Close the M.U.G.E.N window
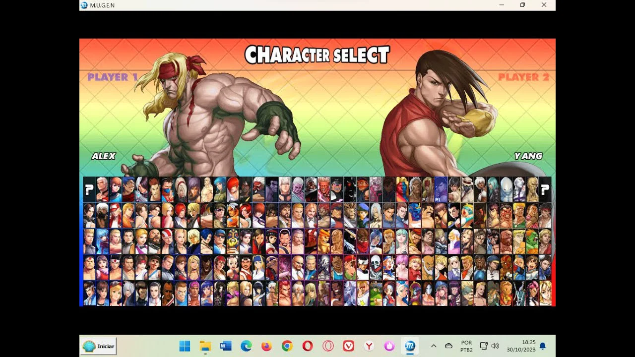Image resolution: width=635 pixels, height=357 pixels. coord(544,5)
